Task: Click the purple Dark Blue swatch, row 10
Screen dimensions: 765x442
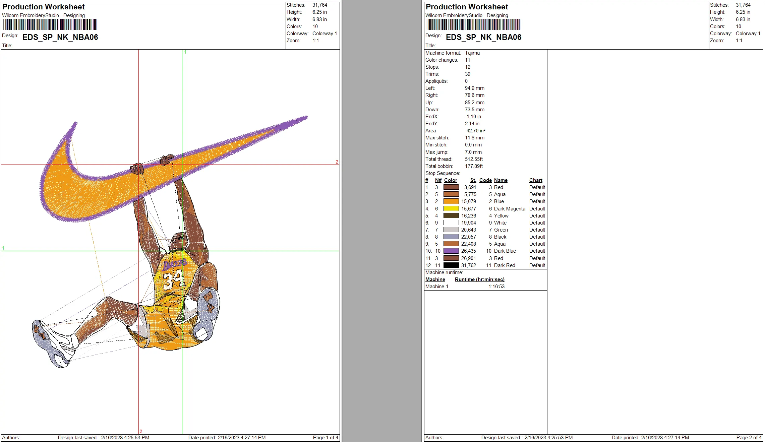Action: tap(451, 251)
